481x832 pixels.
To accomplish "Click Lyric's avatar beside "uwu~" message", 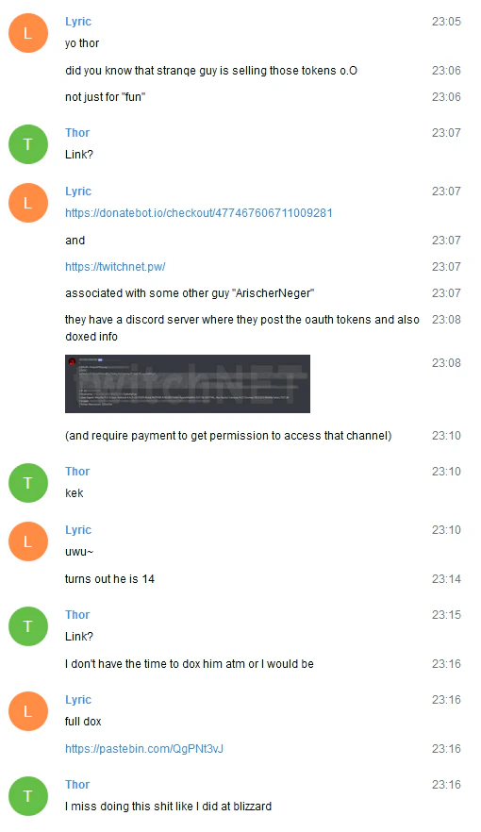I will (x=28, y=541).
